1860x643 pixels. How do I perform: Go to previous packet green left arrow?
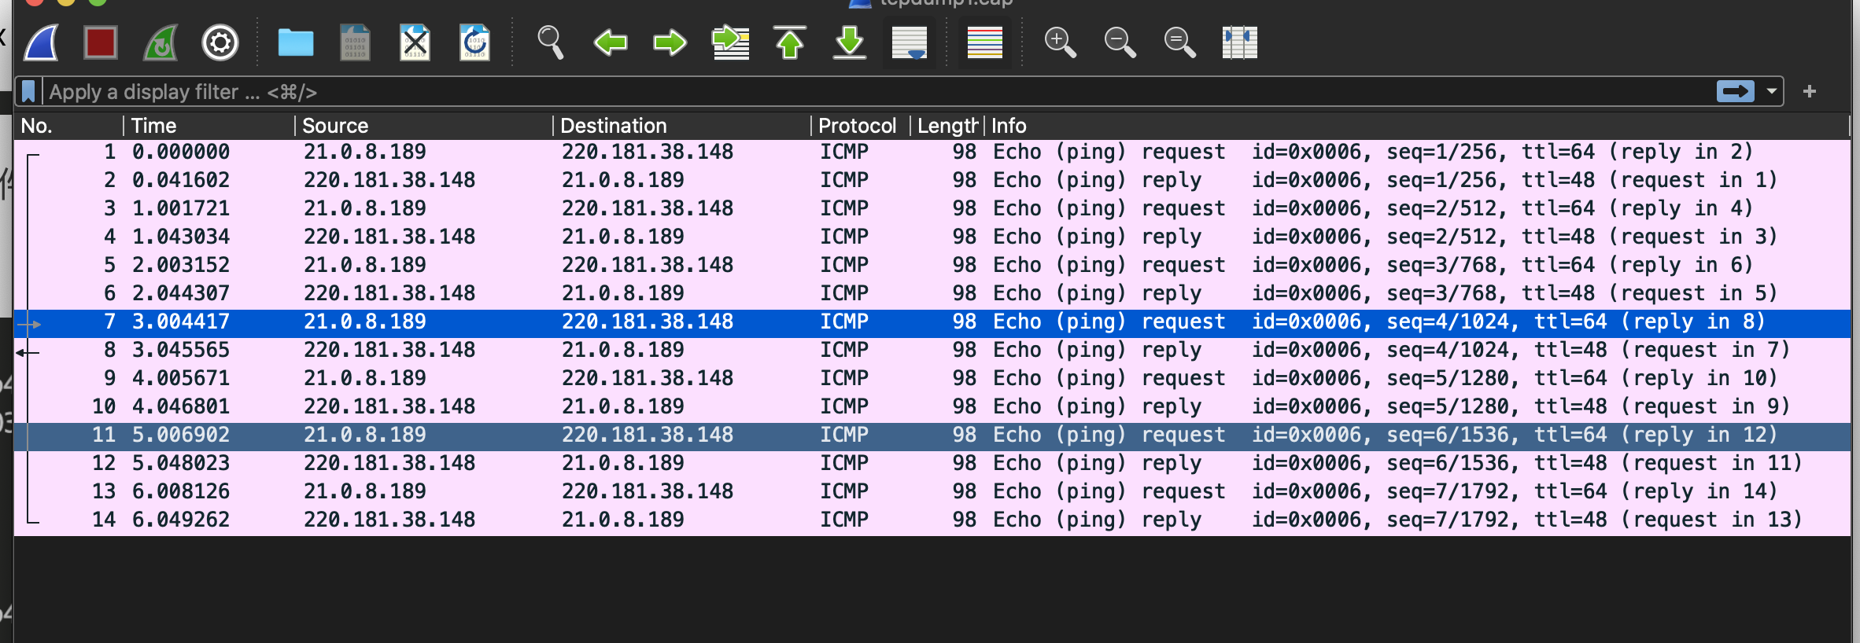[x=610, y=42]
